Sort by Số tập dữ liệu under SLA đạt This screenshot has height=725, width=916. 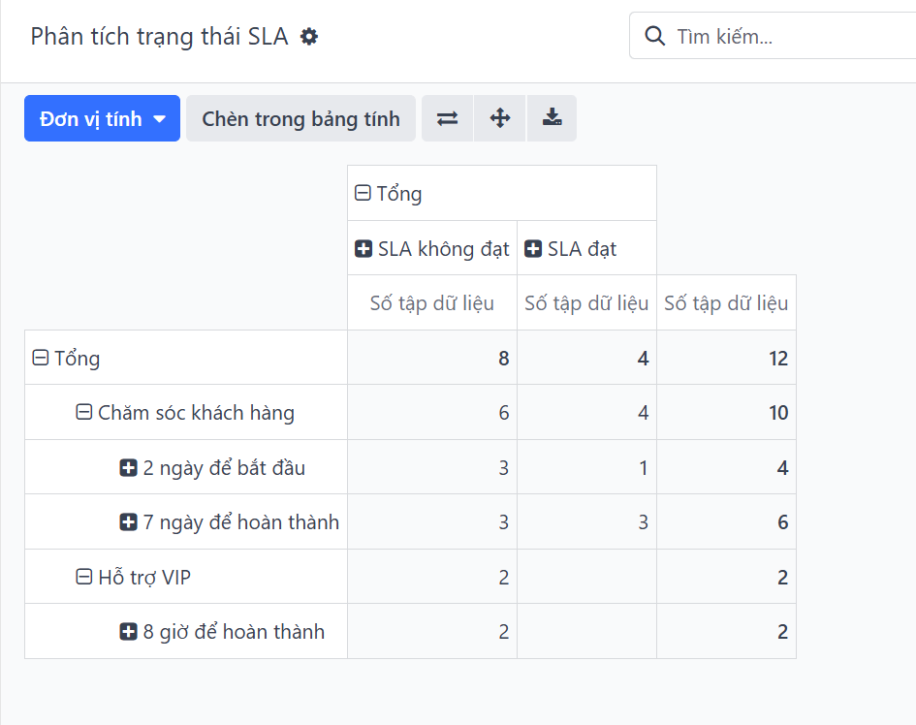point(587,303)
